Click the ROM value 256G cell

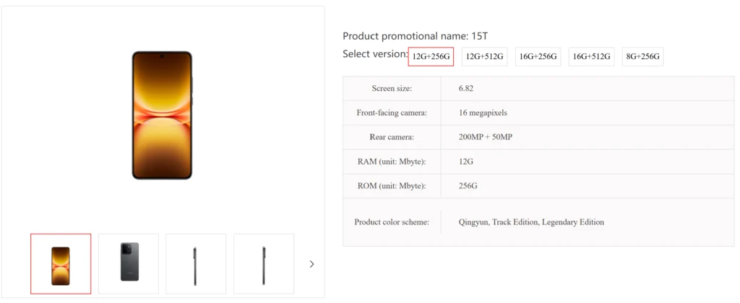(588, 185)
